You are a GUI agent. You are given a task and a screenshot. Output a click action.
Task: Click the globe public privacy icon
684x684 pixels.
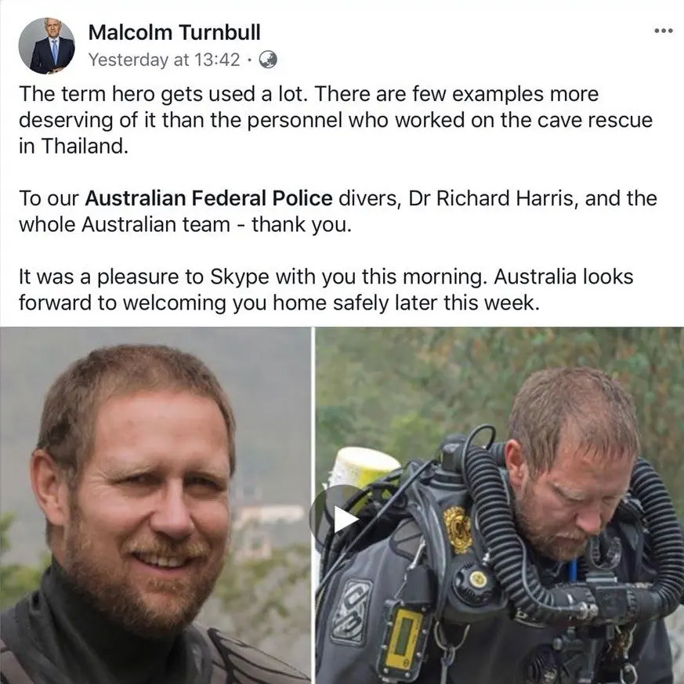[268, 60]
